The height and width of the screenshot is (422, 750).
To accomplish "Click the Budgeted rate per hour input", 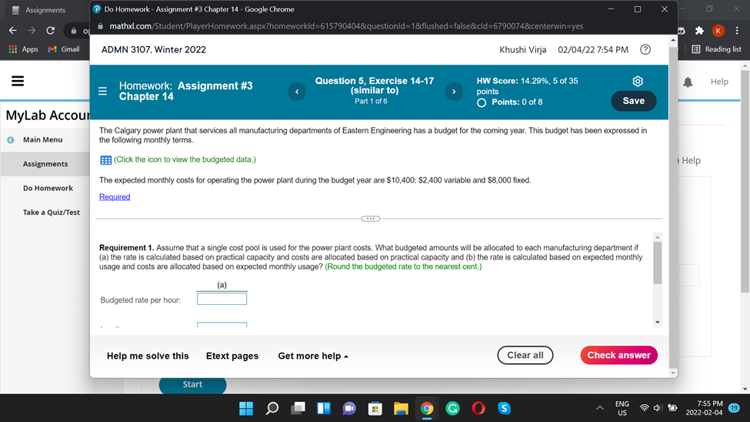I will point(222,300).
